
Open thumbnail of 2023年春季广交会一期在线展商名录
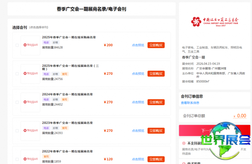30,131
